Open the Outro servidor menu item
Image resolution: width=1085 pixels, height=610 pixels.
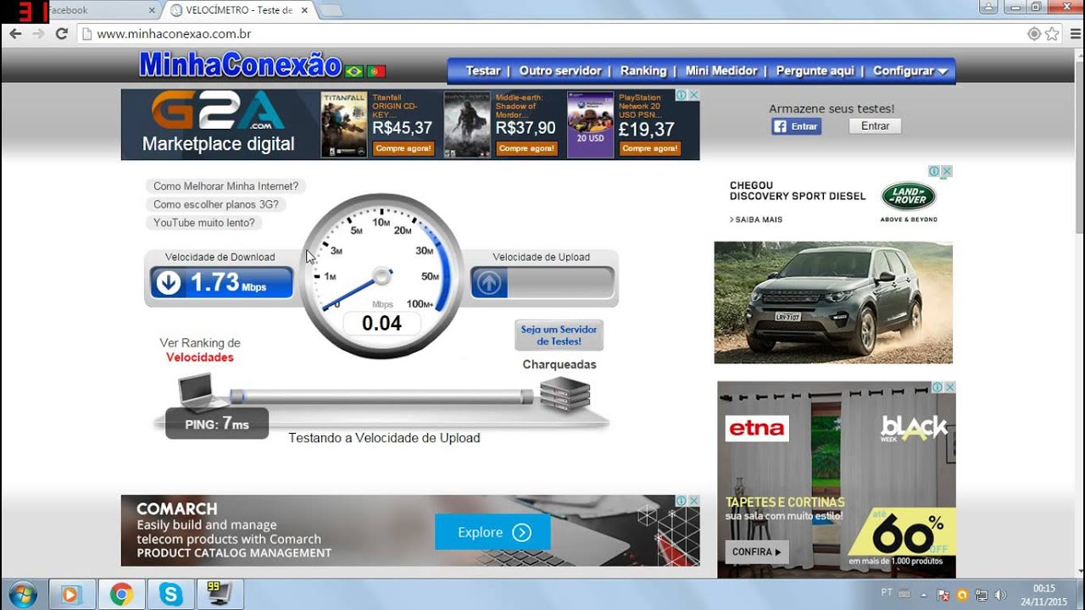(x=560, y=71)
